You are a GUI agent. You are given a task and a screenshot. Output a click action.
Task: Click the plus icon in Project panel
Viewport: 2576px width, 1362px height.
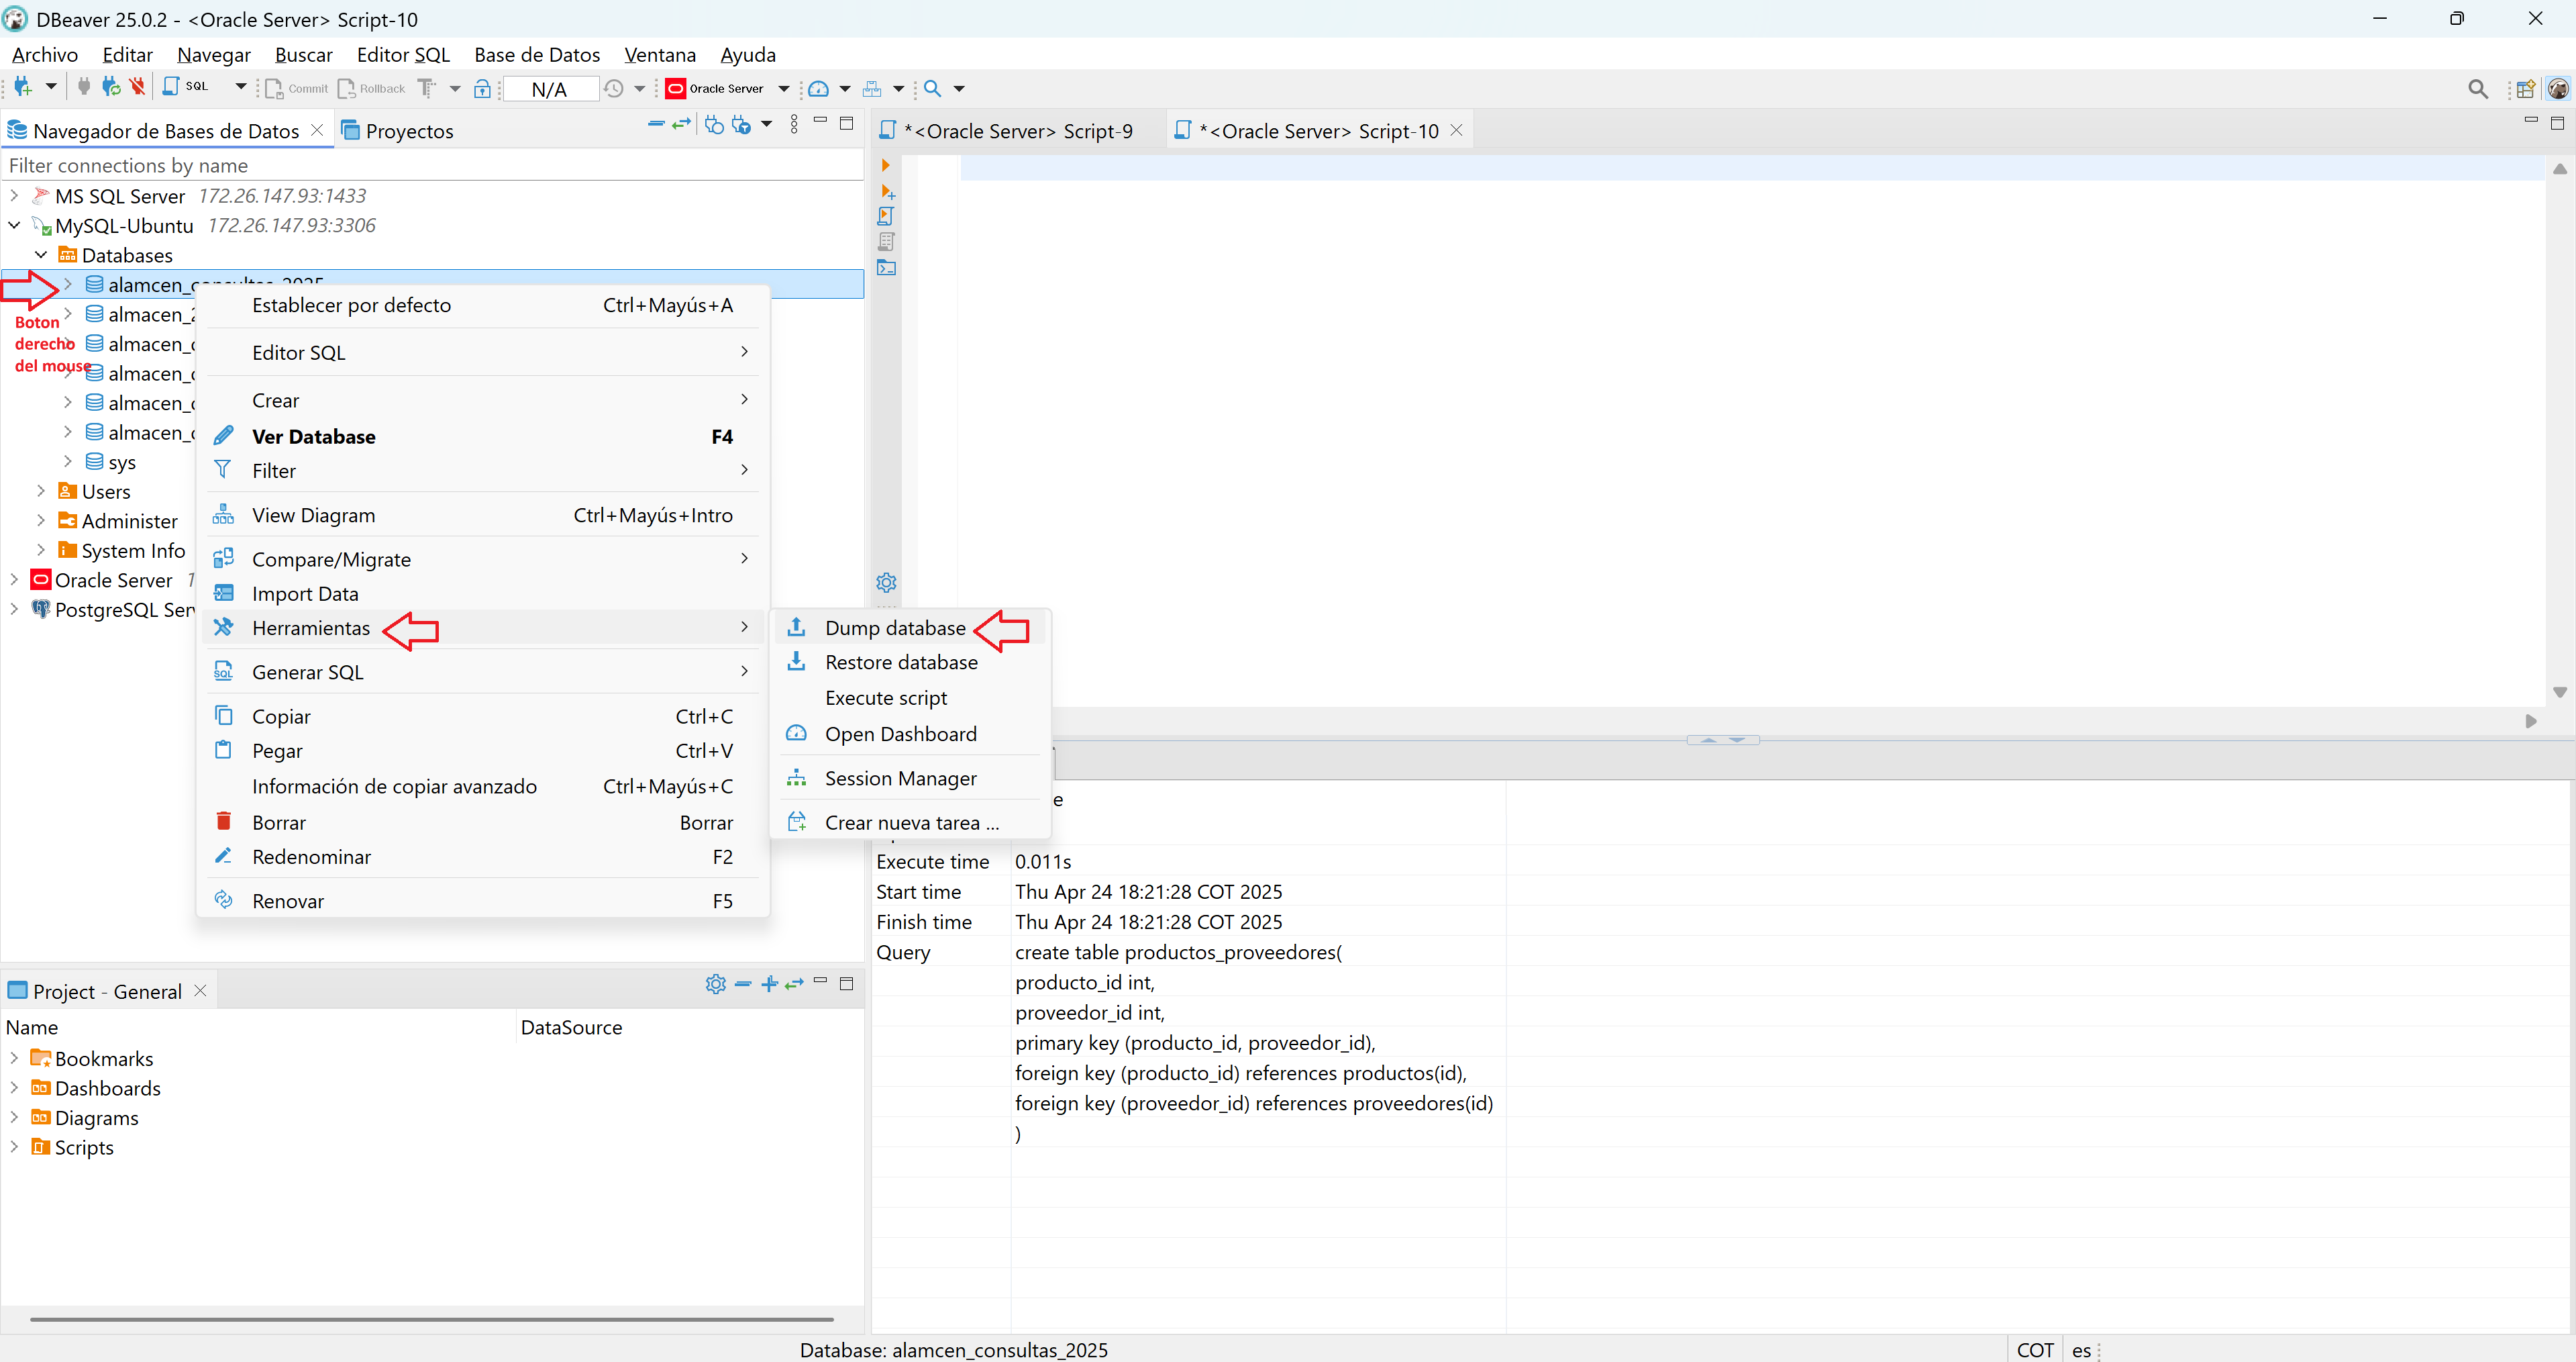point(769,983)
